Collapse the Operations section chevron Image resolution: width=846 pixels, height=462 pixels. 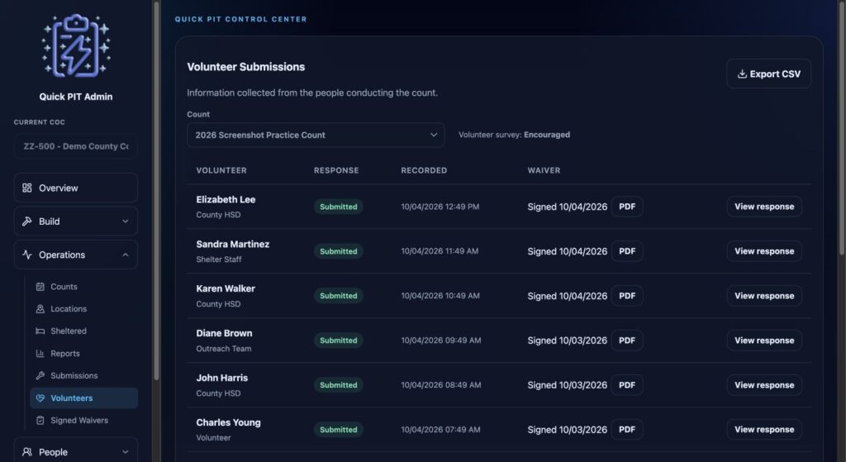click(x=126, y=255)
